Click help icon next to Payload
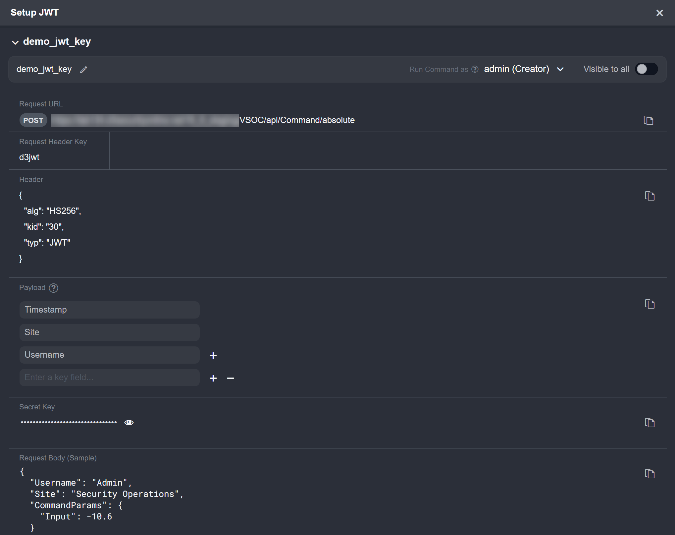Image resolution: width=675 pixels, height=535 pixels. pyautogui.click(x=53, y=288)
